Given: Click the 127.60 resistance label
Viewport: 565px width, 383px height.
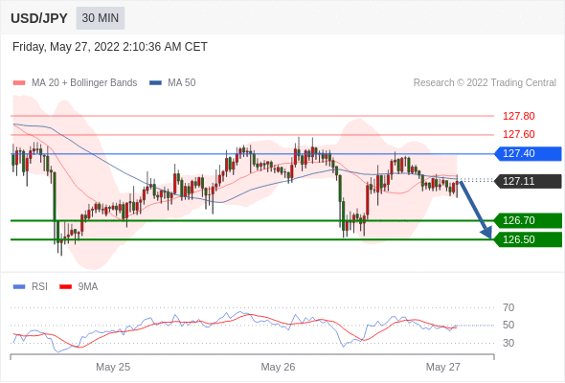Looking at the screenshot, I should coord(518,134).
